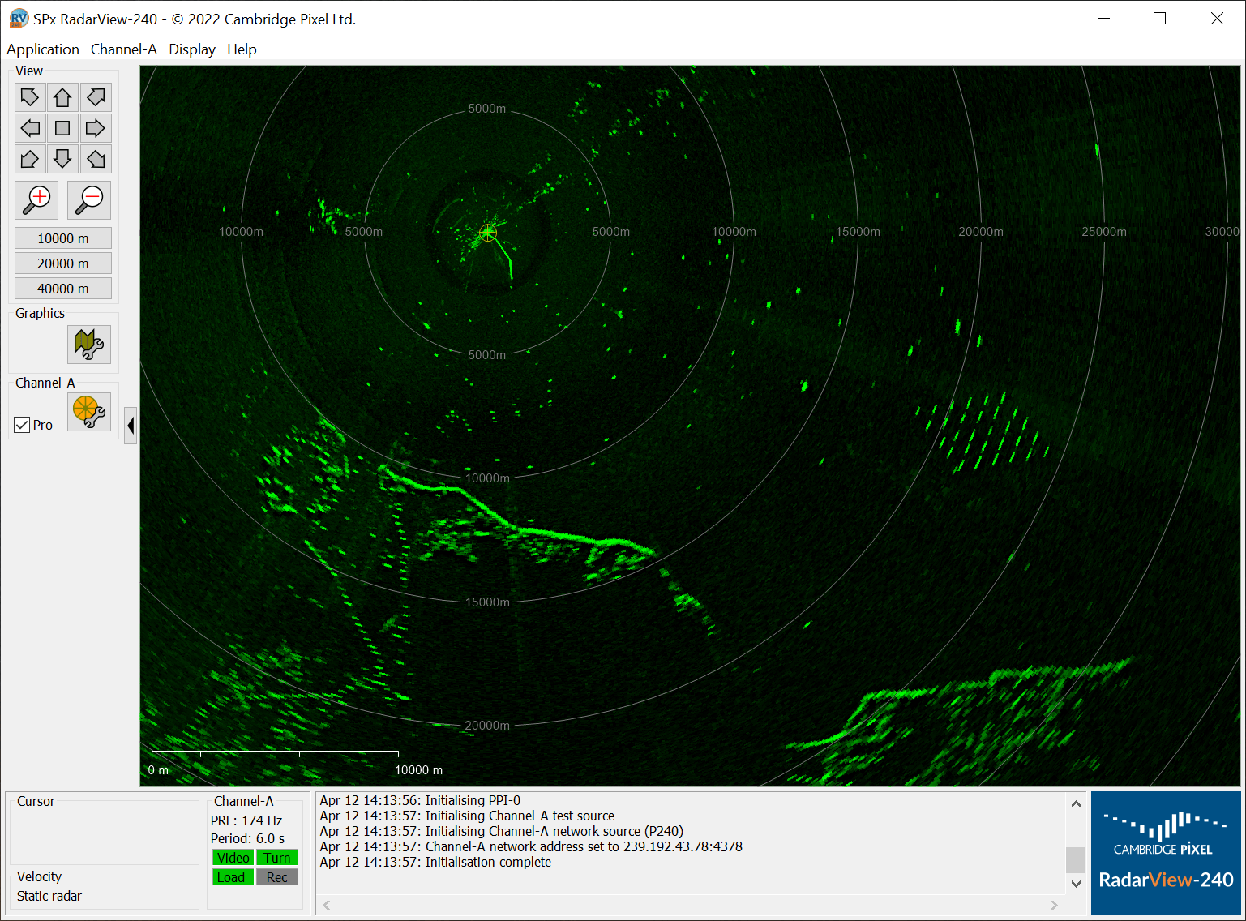The image size is (1246, 921).
Task: Click the RadarView app icon in title bar
Action: coord(19,19)
